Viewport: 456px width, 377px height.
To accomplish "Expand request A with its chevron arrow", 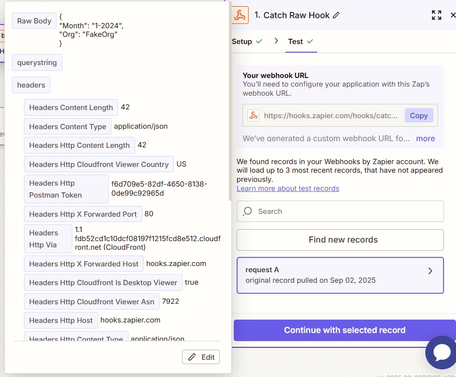I will pyautogui.click(x=431, y=271).
